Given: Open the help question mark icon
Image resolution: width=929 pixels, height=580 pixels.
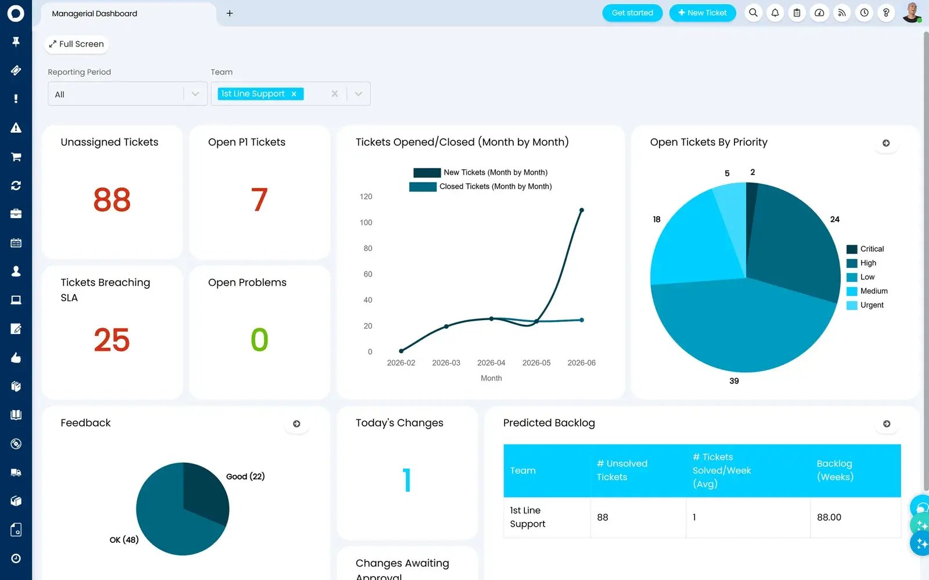Looking at the screenshot, I should (886, 13).
